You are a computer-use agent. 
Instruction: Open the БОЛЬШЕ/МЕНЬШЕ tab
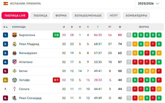[88, 15]
